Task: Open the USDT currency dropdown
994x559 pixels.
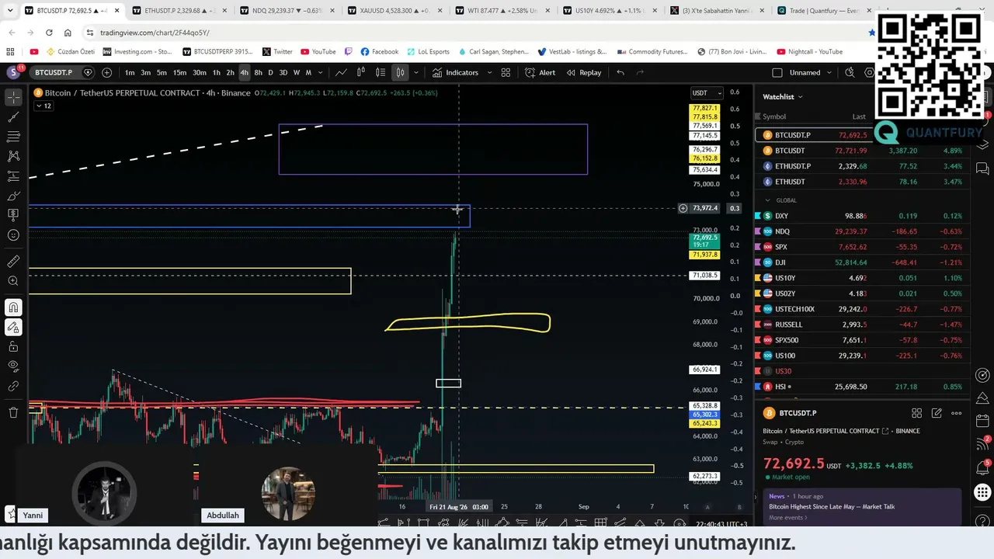Action: (x=707, y=93)
